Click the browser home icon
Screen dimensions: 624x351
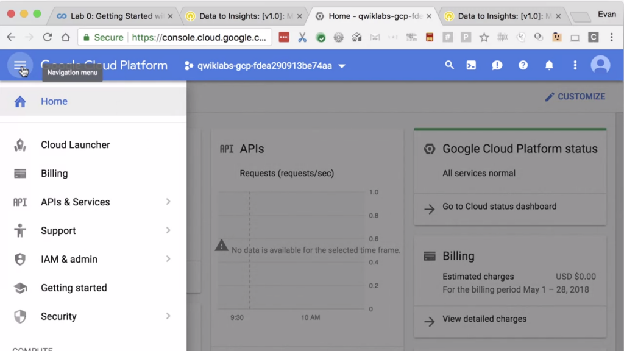coord(66,37)
